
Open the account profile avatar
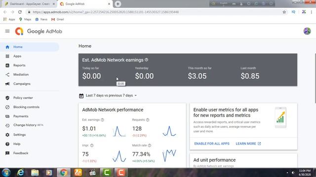(x=307, y=31)
